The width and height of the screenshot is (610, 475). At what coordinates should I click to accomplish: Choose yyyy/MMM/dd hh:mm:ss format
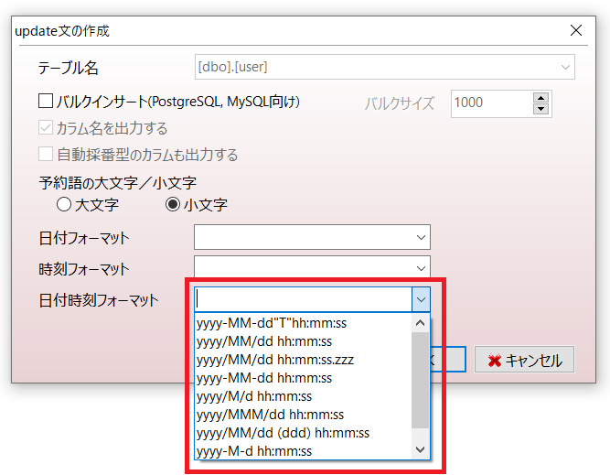click(303, 415)
